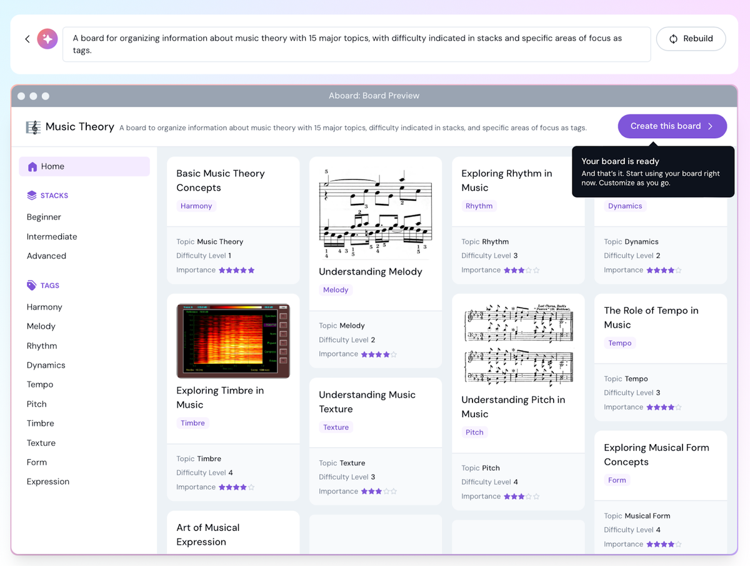Click the sparkle AI assistant icon
750x566 pixels.
click(x=47, y=38)
